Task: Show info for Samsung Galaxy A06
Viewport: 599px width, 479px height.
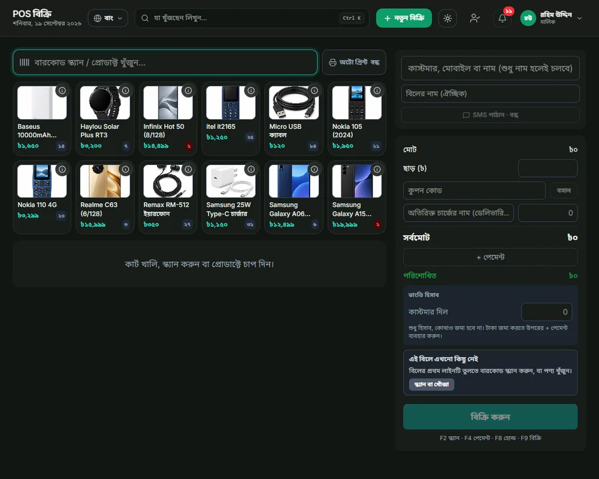Action: point(314,169)
